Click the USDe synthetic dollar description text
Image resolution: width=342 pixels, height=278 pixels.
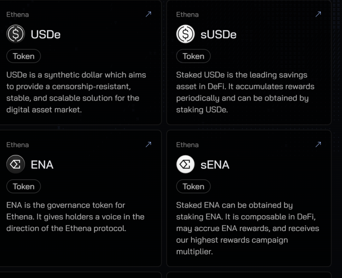(x=76, y=92)
